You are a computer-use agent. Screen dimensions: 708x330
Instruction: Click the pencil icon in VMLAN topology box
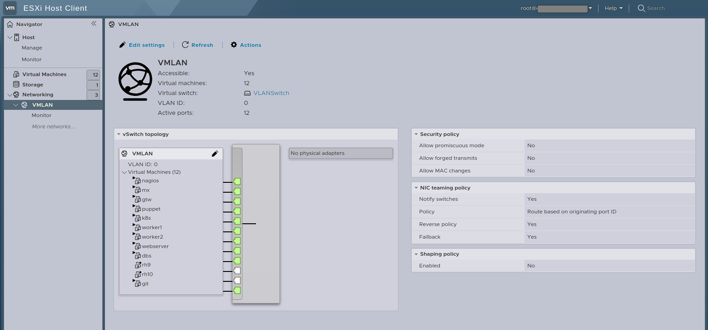click(215, 154)
